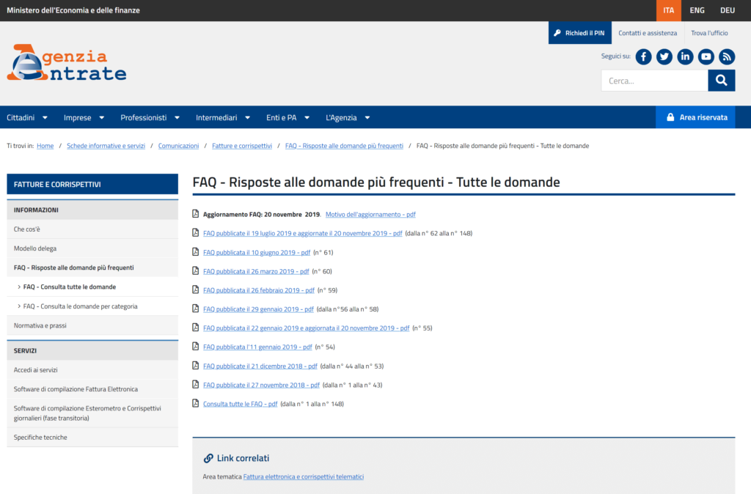This screenshot has height=494, width=751.
Task: Select Modello delega in sidebar
Action: [x=92, y=248]
